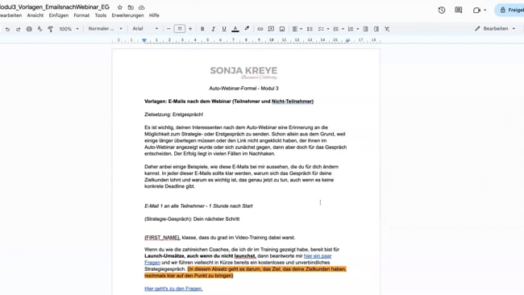Viewport: 524px width, 295px height.
Task: Click the '(Strategie-Gespräch): Dein nächster Schritt' line
Action: (x=192, y=219)
